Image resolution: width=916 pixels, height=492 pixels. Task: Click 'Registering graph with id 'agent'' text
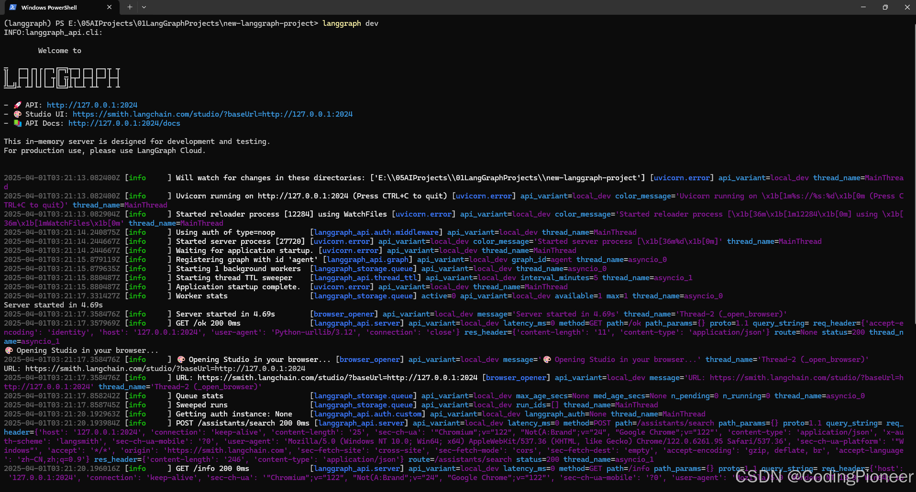[247, 260]
